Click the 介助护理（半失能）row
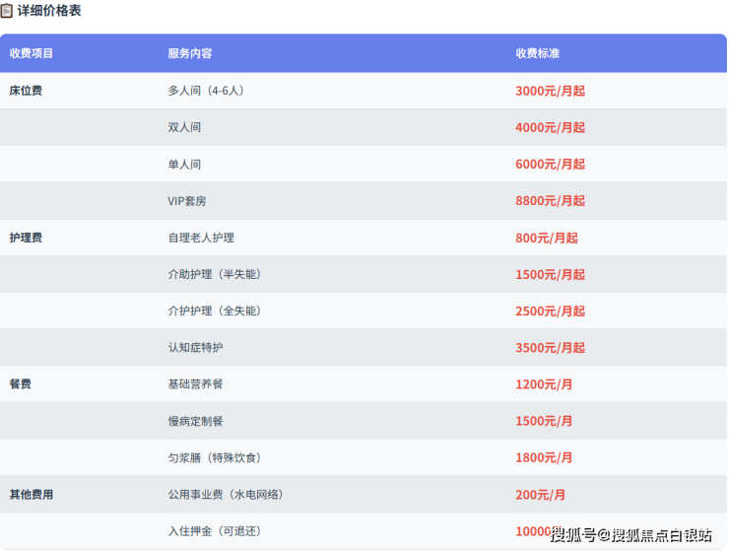Viewport: 729px width, 551px height. point(214,274)
